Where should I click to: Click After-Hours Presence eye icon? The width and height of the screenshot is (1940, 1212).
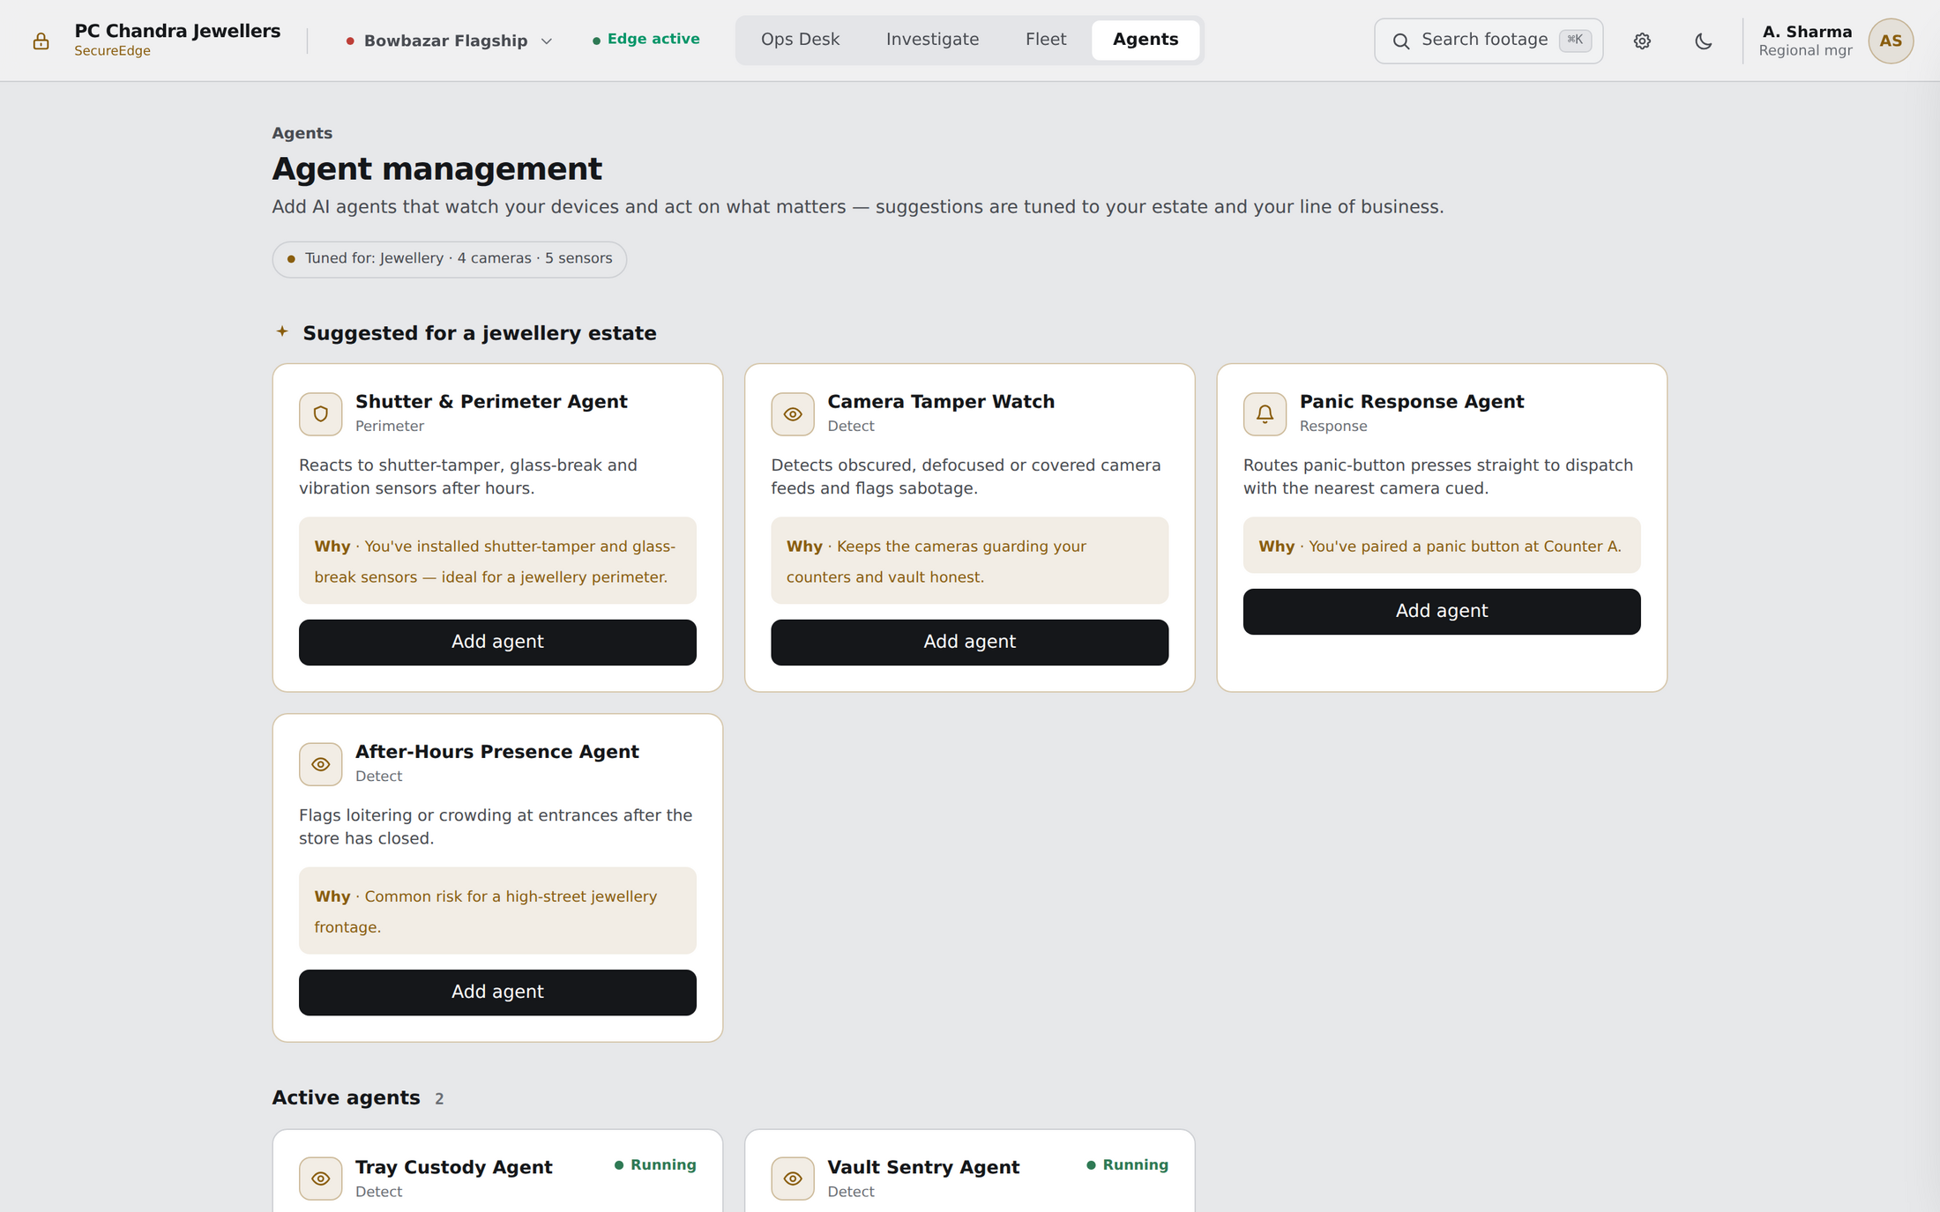[321, 764]
